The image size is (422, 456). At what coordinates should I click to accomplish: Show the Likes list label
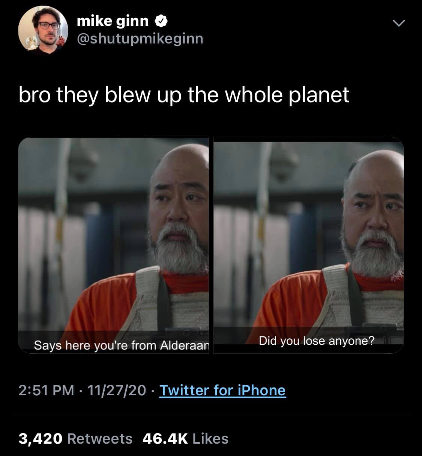pos(210,439)
